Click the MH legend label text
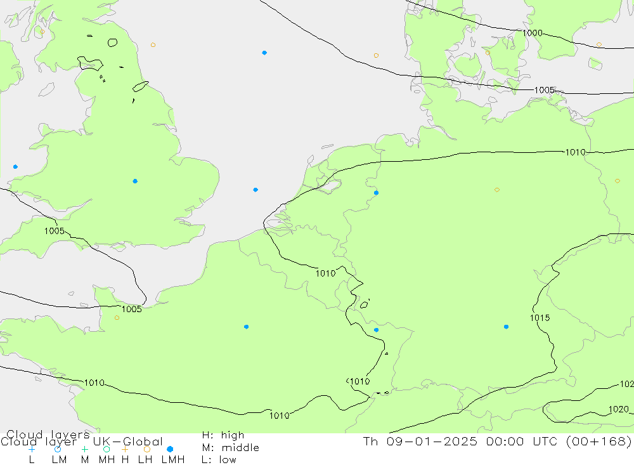Image resolution: width=634 pixels, height=465 pixels. click(107, 460)
